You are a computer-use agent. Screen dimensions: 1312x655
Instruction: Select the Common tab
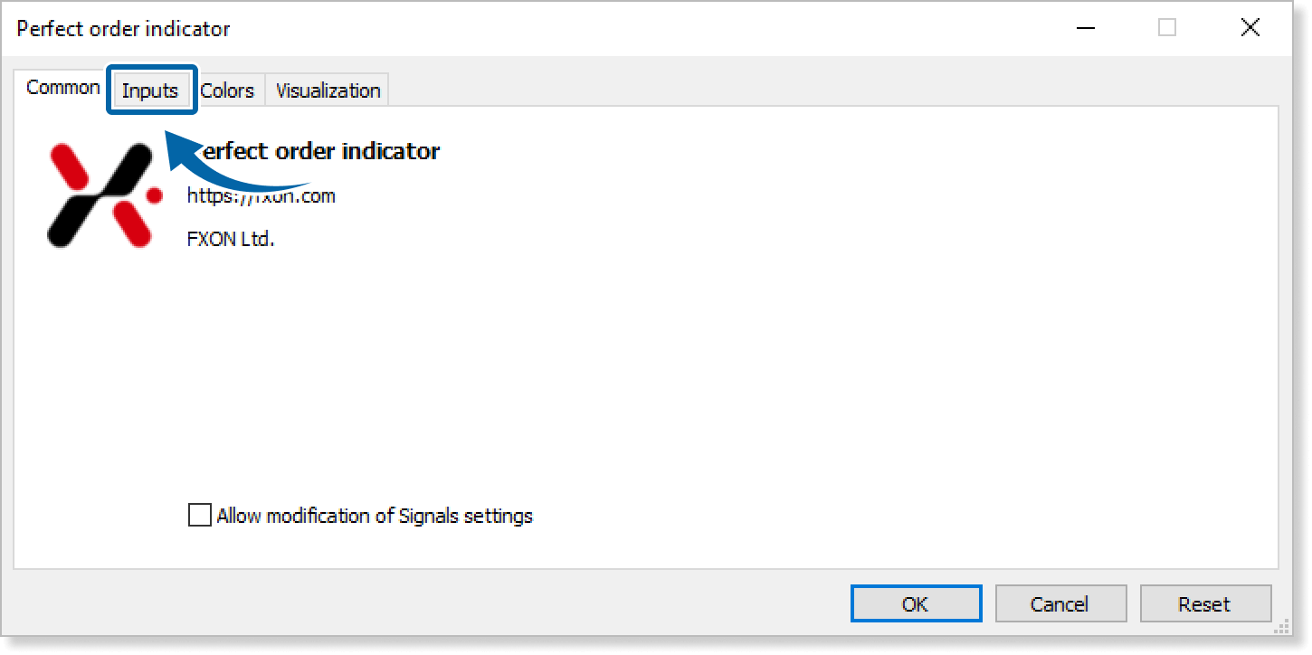tap(62, 88)
